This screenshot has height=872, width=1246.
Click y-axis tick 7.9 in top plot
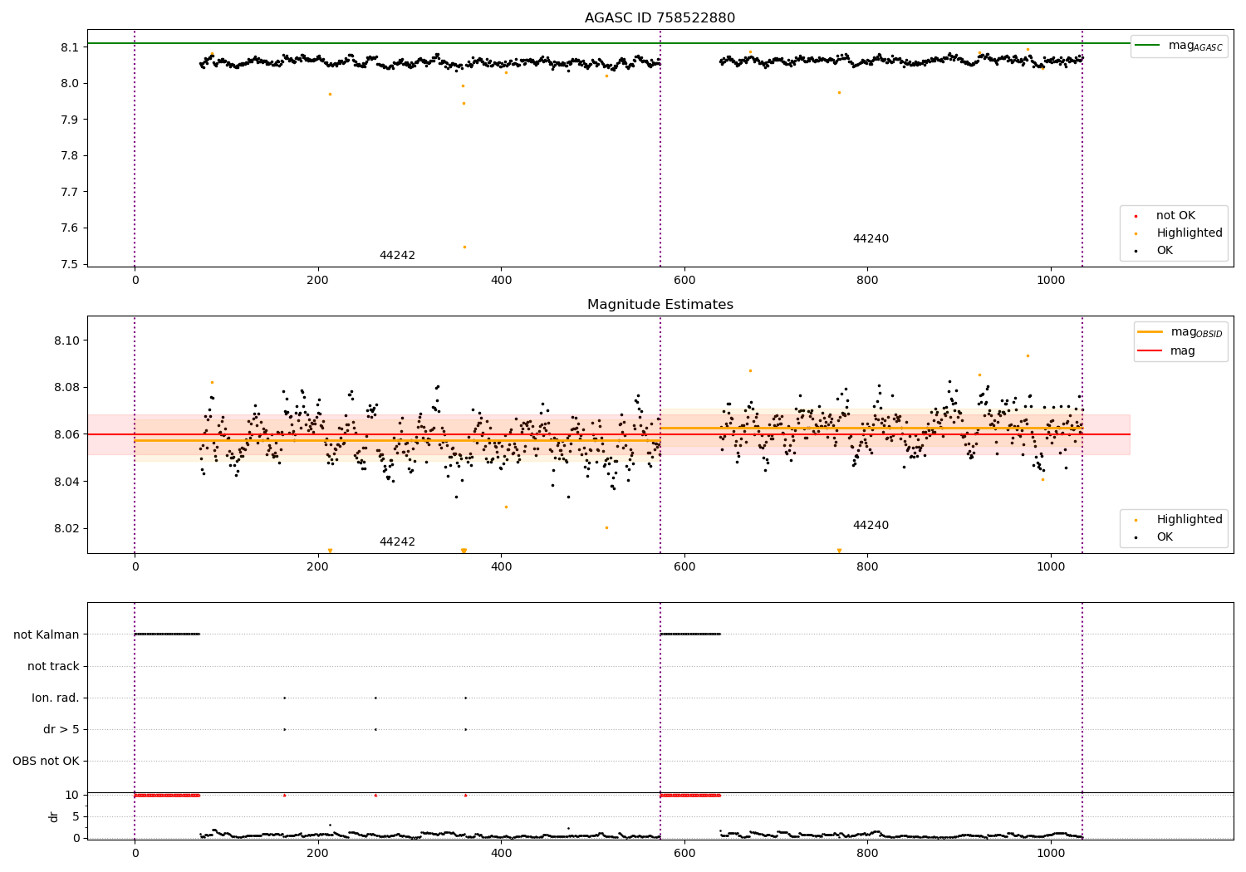pyautogui.click(x=70, y=120)
